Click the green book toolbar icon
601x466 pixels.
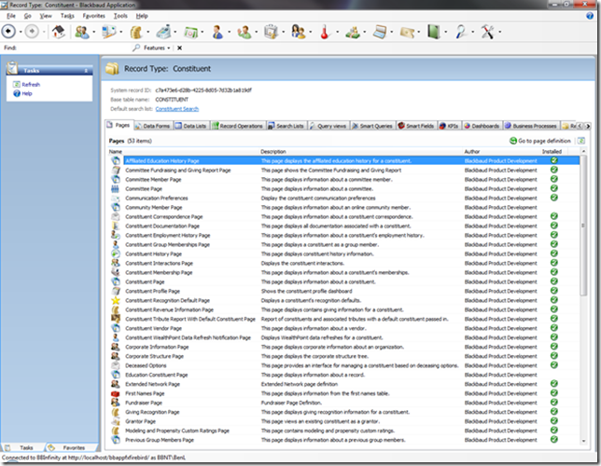(x=433, y=31)
